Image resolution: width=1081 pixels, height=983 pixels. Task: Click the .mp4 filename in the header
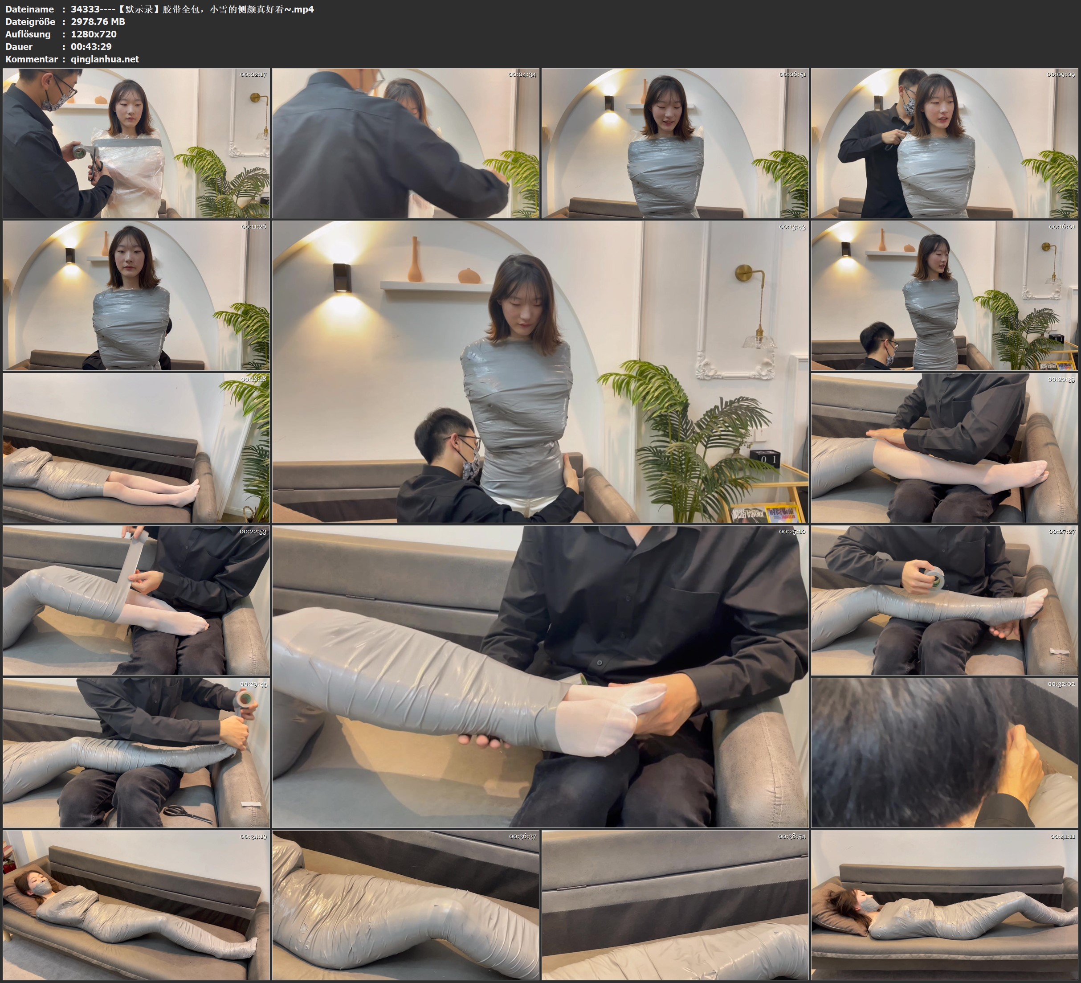pos(192,9)
